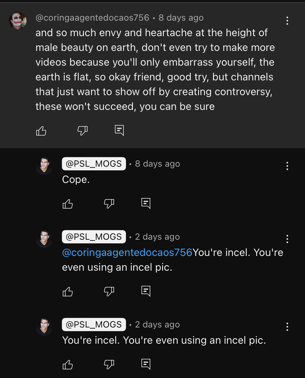The image size is (305, 378).
Task: Open three-dot menu on the last reply
Action: [x=287, y=327]
